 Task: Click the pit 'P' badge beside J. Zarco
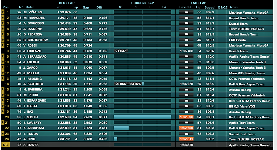tap(3, 68)
